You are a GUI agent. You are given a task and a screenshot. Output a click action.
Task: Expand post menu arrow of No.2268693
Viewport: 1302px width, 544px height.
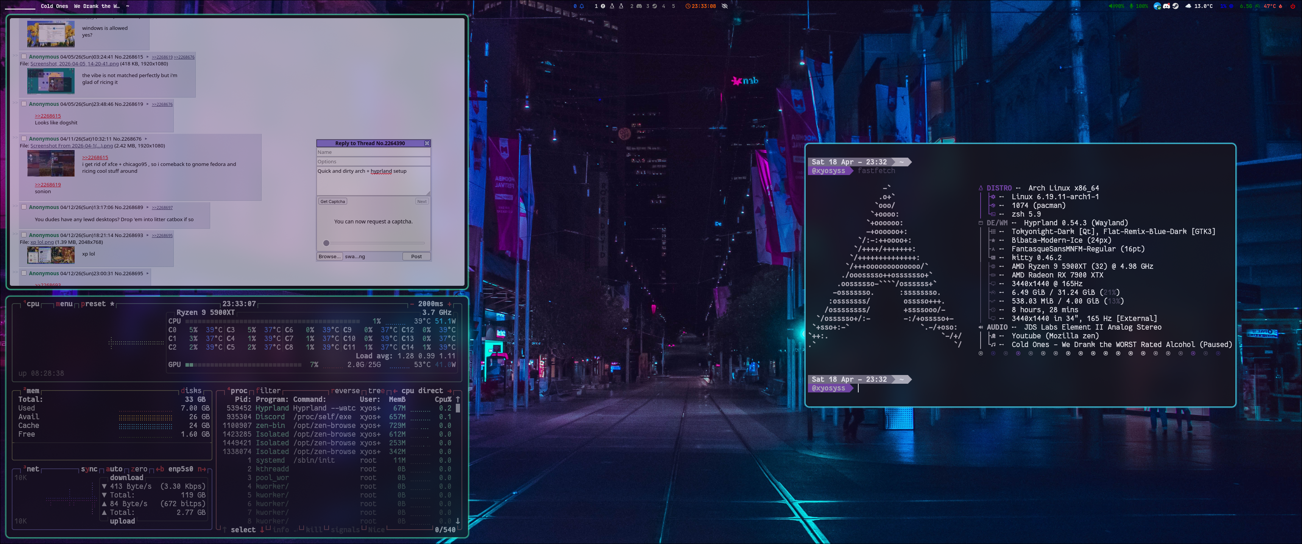[x=148, y=235]
